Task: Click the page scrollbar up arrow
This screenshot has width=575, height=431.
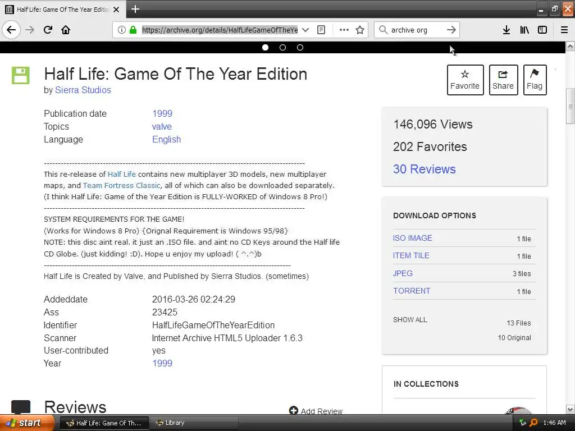Action: click(x=570, y=46)
